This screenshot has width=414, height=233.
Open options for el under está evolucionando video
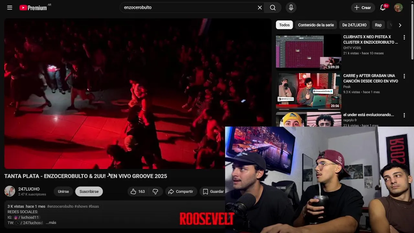[404, 115]
